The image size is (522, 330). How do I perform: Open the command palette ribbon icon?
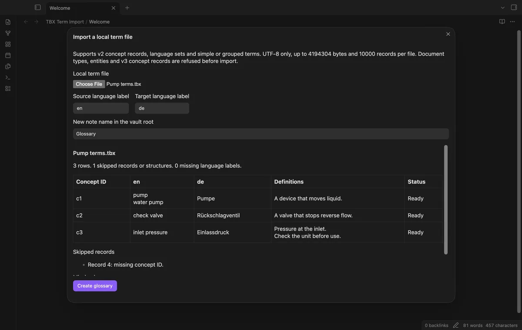coord(8,77)
